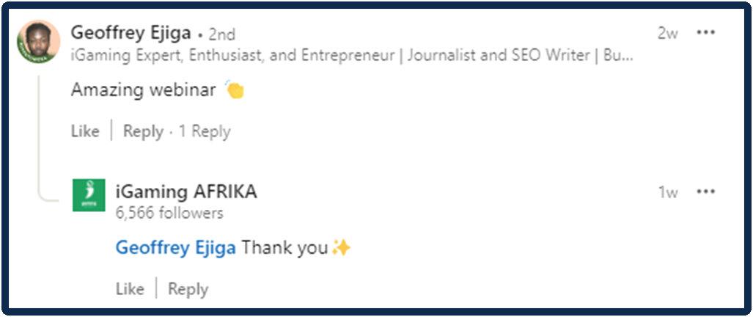Open the iGaming AFRIKA company page name
753x317 pixels.
(x=186, y=192)
